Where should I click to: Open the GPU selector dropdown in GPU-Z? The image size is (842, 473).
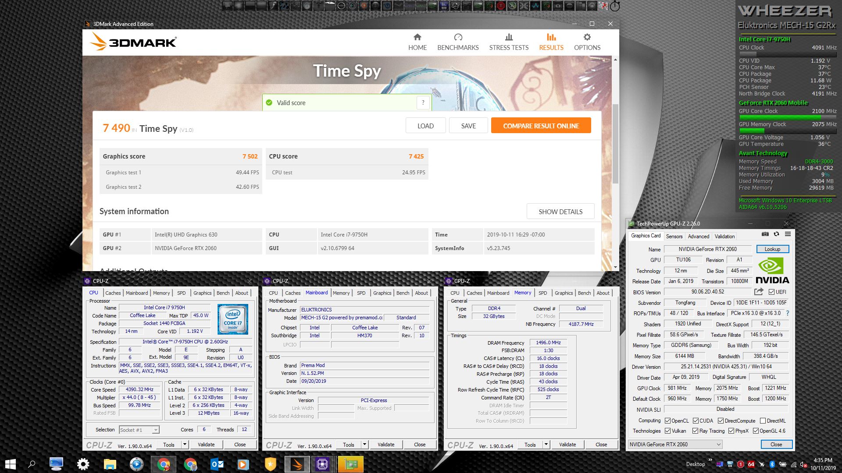675,444
